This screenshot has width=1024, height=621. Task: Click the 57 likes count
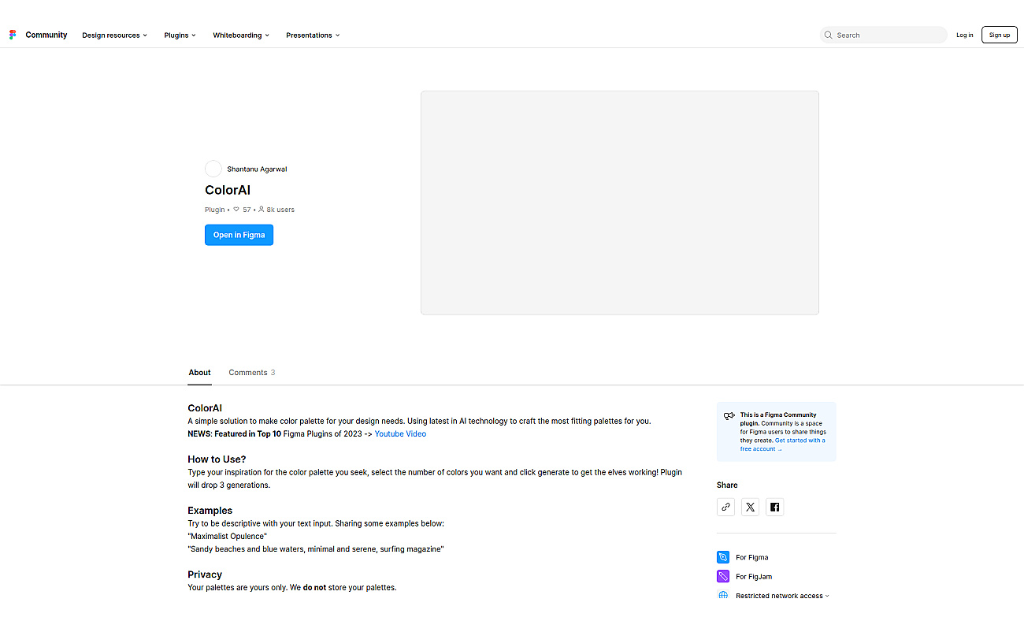tap(247, 210)
